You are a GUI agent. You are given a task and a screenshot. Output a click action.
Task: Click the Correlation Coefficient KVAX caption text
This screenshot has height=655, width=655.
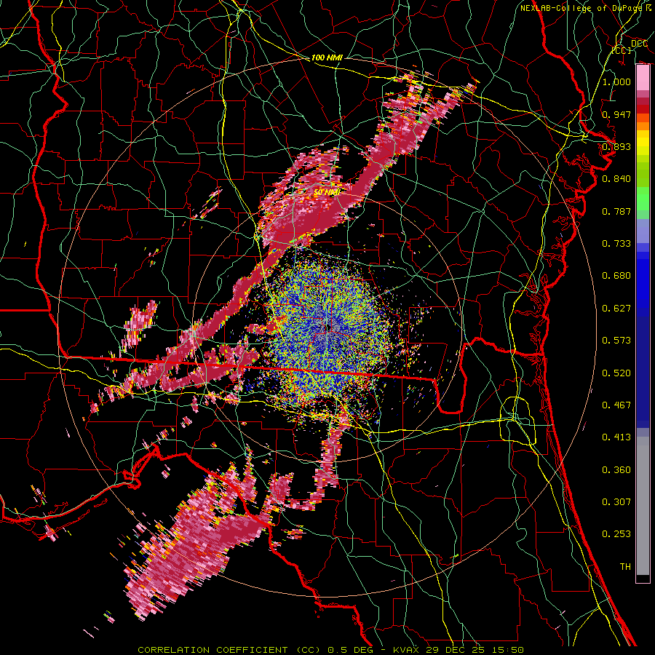point(331,650)
